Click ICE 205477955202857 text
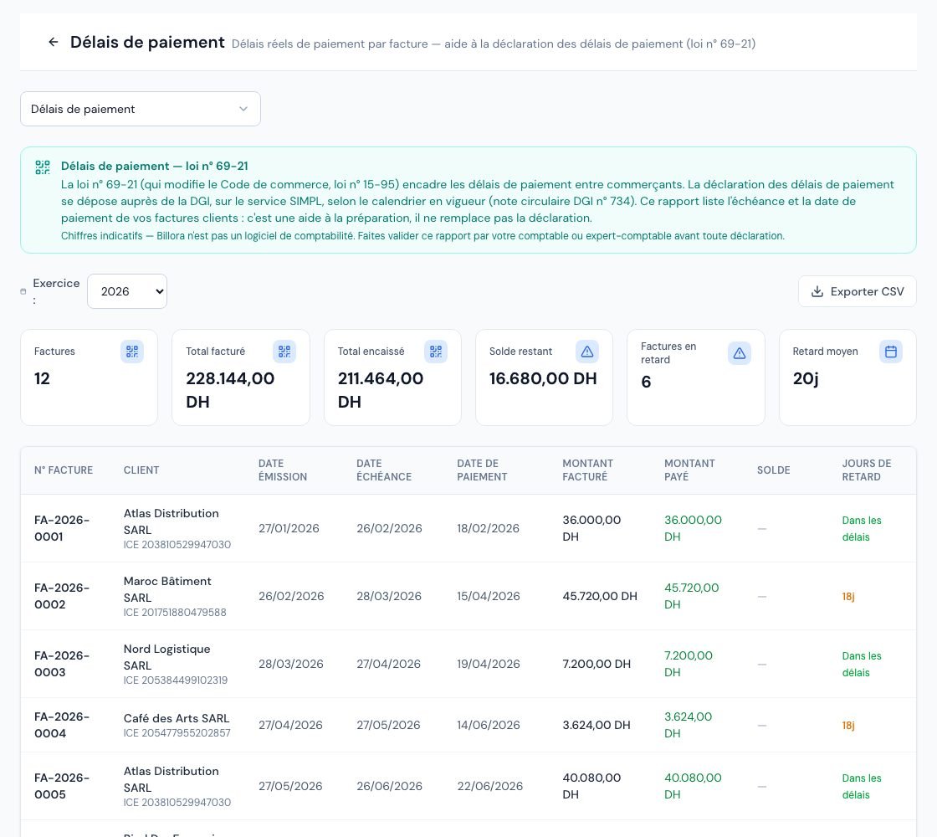Viewport: 937px width, 837px height. pos(177,732)
